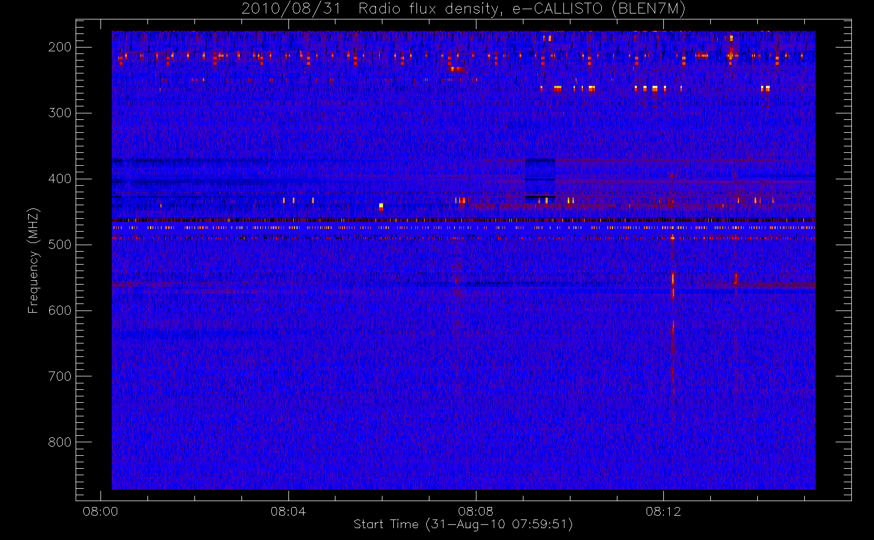Click the 'Start Time (31-Aug-10 07:59:51)' label
The image size is (874, 540).
(x=463, y=524)
